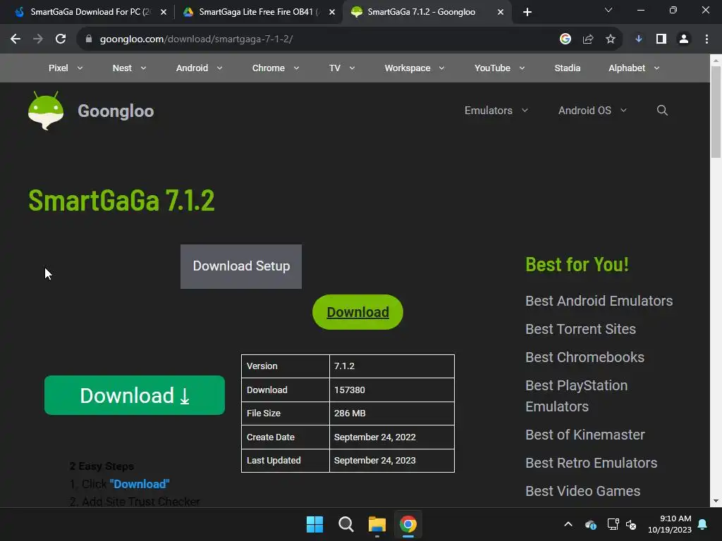
Task: Reload the current page
Action: click(61, 39)
